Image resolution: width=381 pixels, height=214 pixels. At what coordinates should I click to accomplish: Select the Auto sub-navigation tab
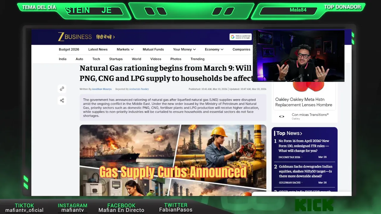[79, 59]
